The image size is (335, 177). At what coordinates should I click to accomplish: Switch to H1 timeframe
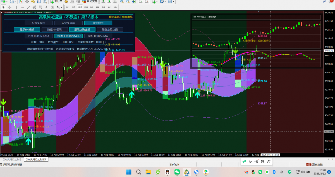(x=92, y=7)
